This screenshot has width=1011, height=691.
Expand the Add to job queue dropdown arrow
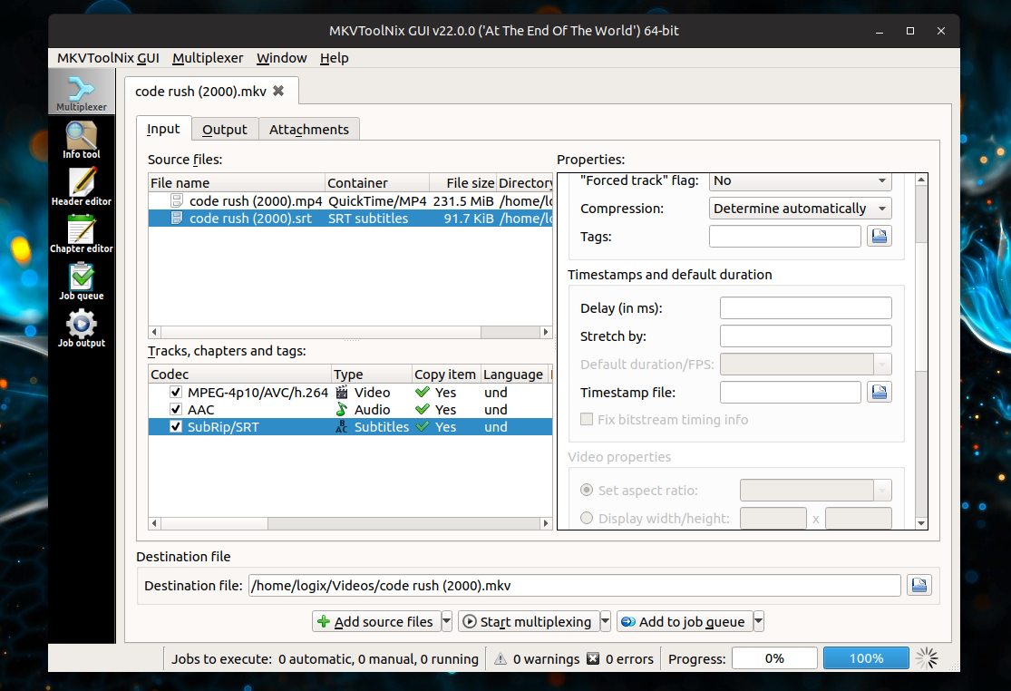point(759,621)
